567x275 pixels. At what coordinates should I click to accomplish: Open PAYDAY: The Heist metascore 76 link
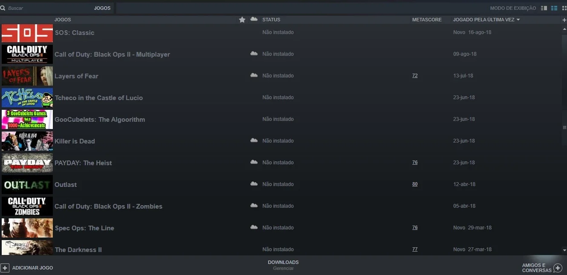click(415, 163)
